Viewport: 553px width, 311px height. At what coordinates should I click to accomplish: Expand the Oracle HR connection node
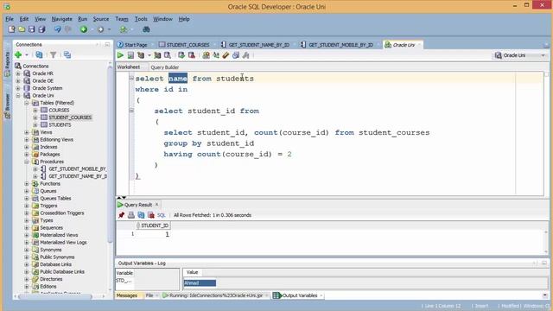pos(18,73)
